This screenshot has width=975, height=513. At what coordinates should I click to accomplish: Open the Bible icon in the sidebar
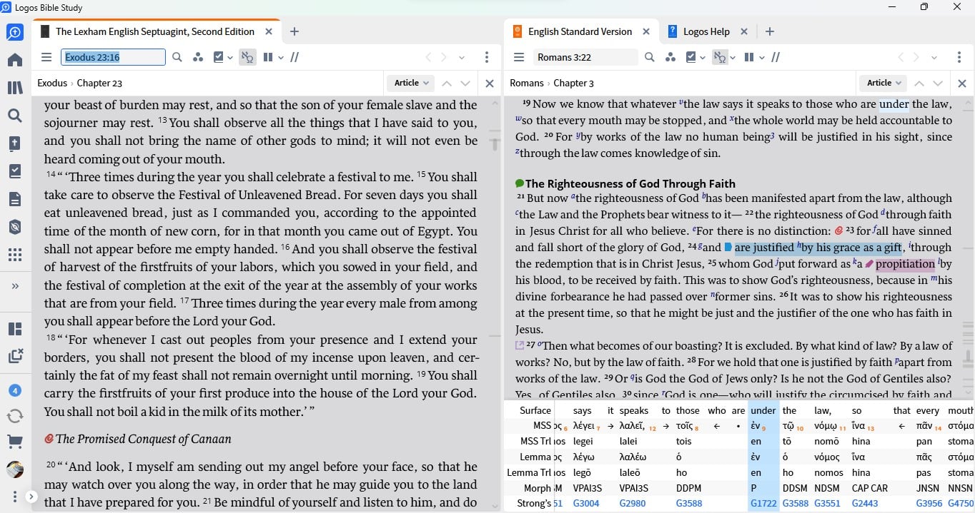[15, 143]
